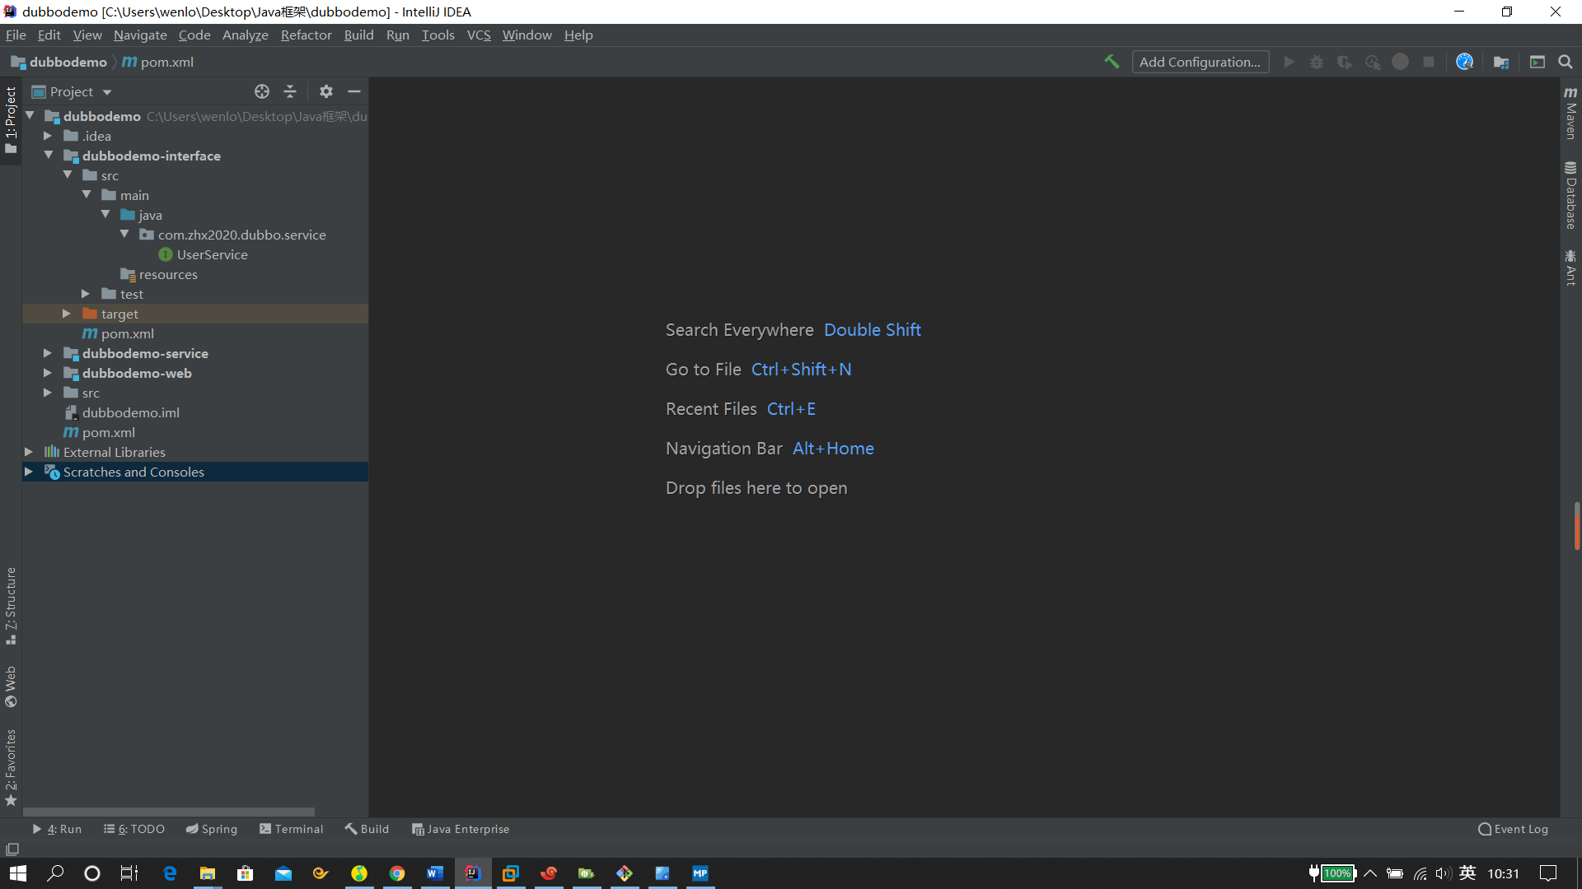Open the Terminal tab at bottom
1582x889 pixels.
coord(291,829)
